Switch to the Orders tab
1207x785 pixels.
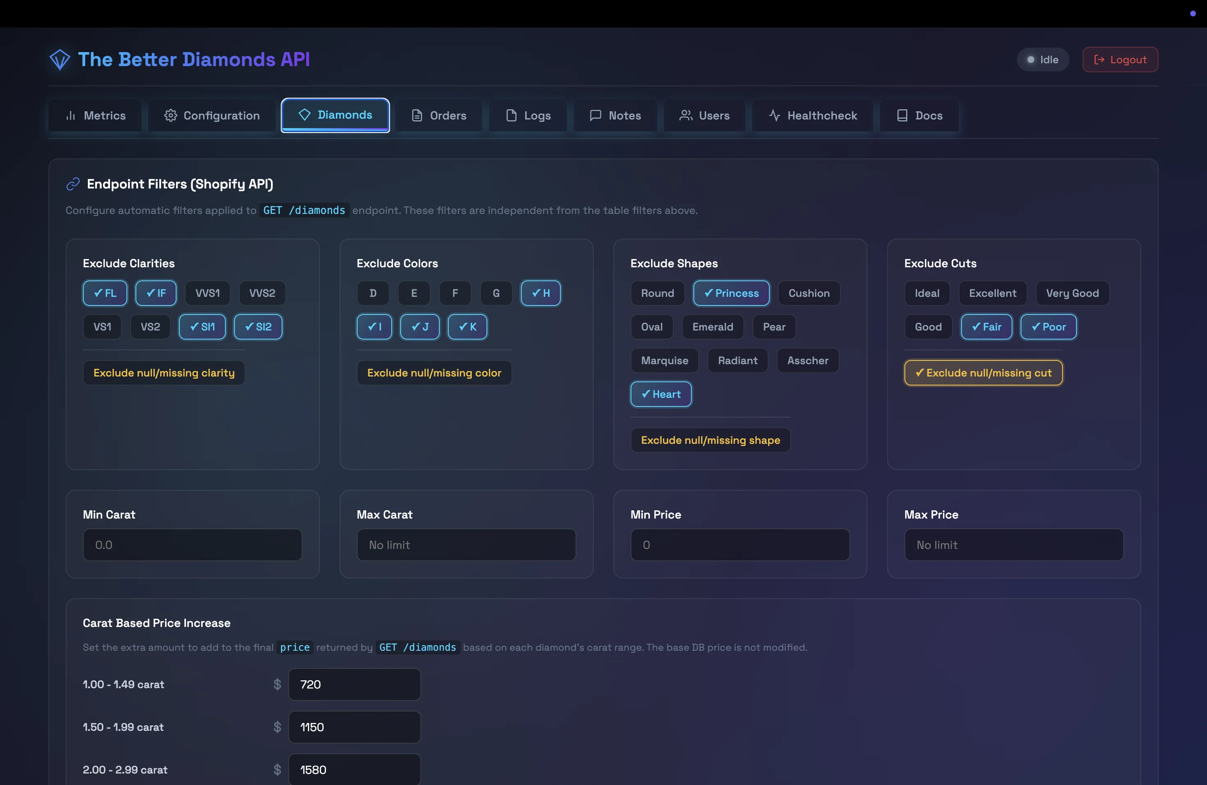(x=439, y=116)
